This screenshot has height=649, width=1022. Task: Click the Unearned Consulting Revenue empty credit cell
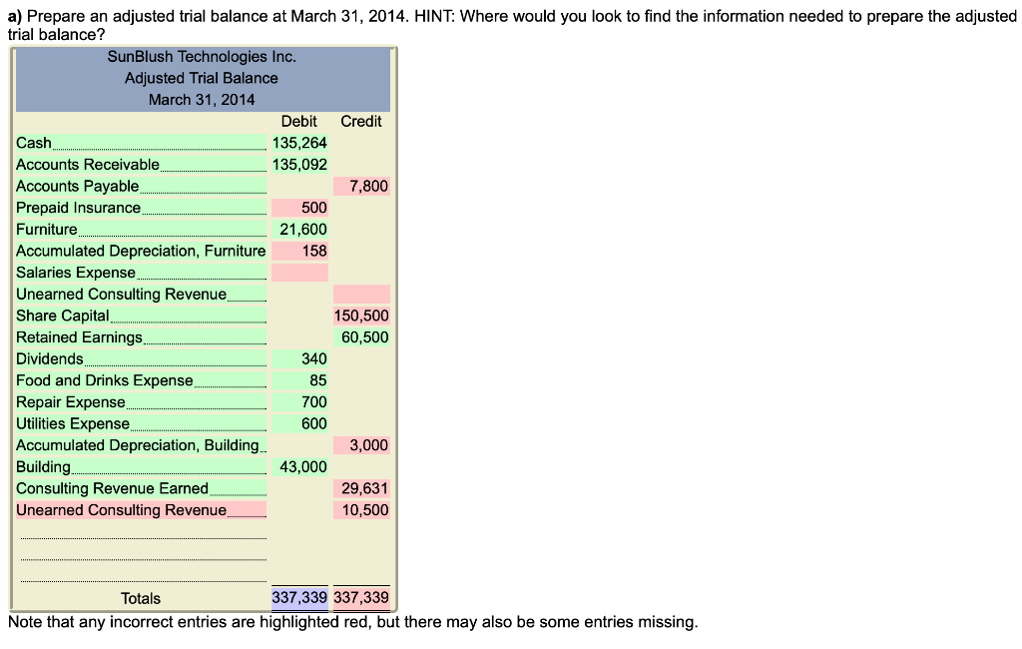click(x=362, y=294)
